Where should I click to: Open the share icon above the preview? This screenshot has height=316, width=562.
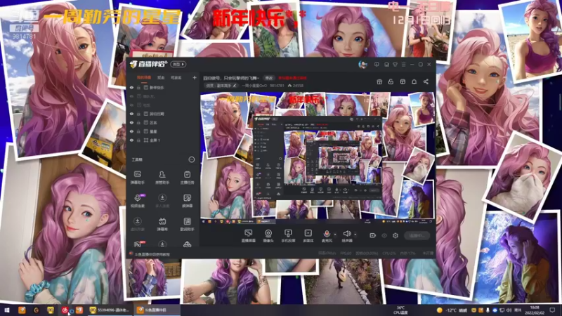[426, 81]
